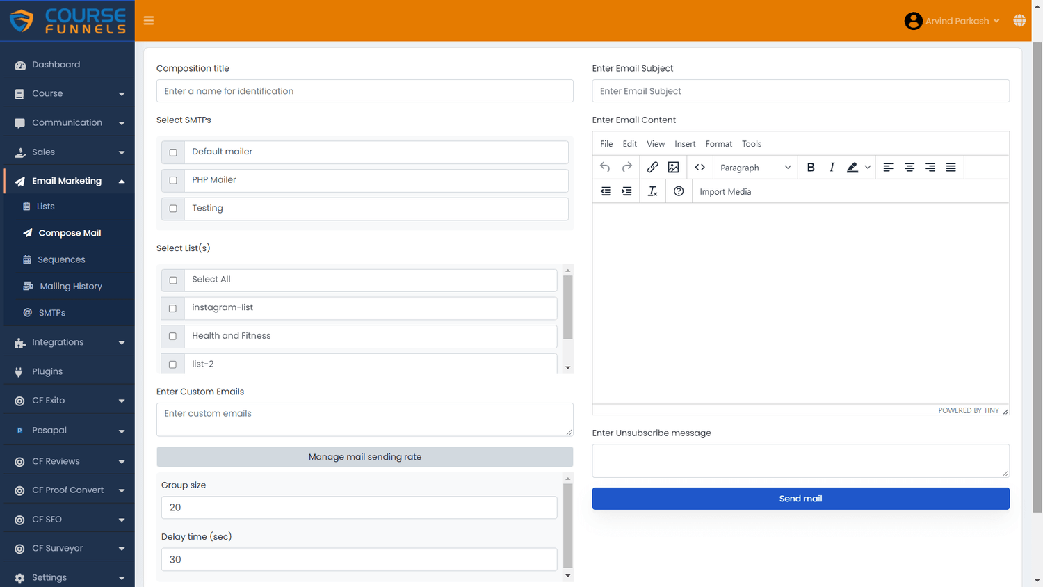
Task: Click the sidebar hamburger menu icon
Action: click(148, 20)
